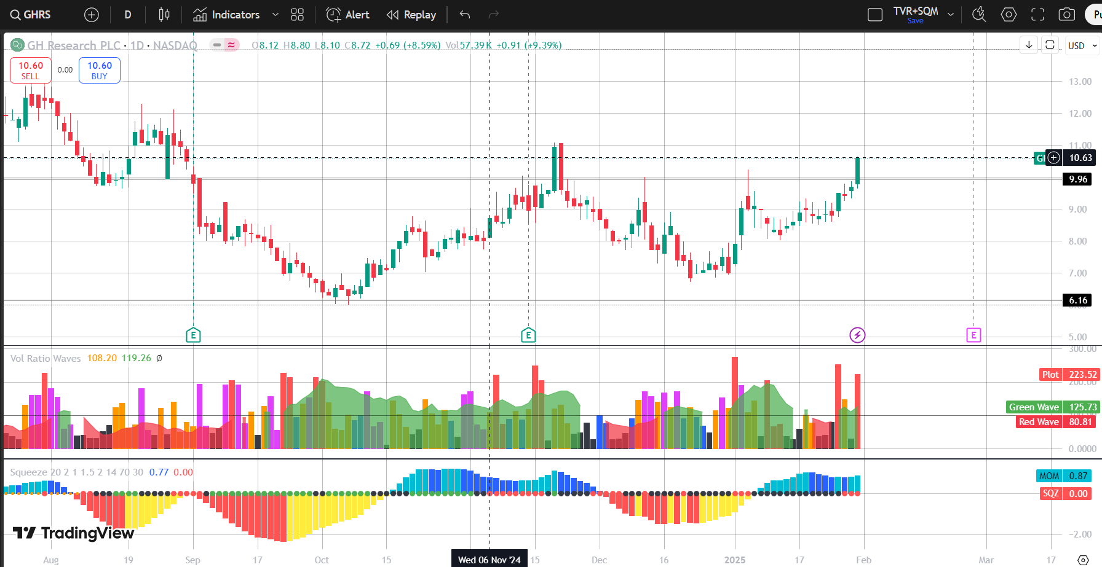Start bar Replay mode
This screenshot has width=1102, height=567.
[411, 15]
